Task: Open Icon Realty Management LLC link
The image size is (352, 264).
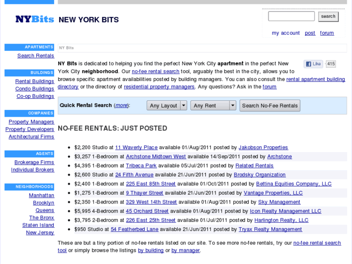Action: (x=286, y=211)
